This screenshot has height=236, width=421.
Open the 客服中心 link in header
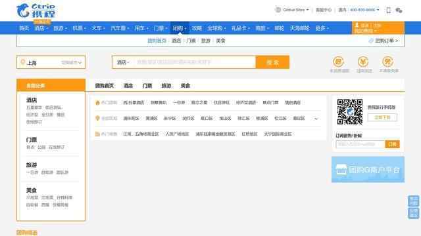coord(324,10)
